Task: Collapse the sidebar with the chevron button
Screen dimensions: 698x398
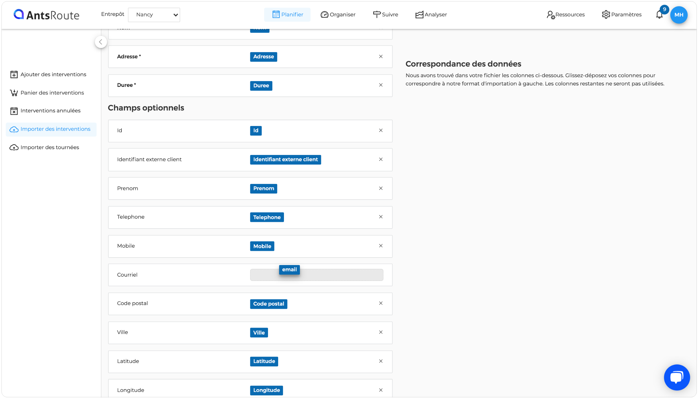Action: coord(101,42)
